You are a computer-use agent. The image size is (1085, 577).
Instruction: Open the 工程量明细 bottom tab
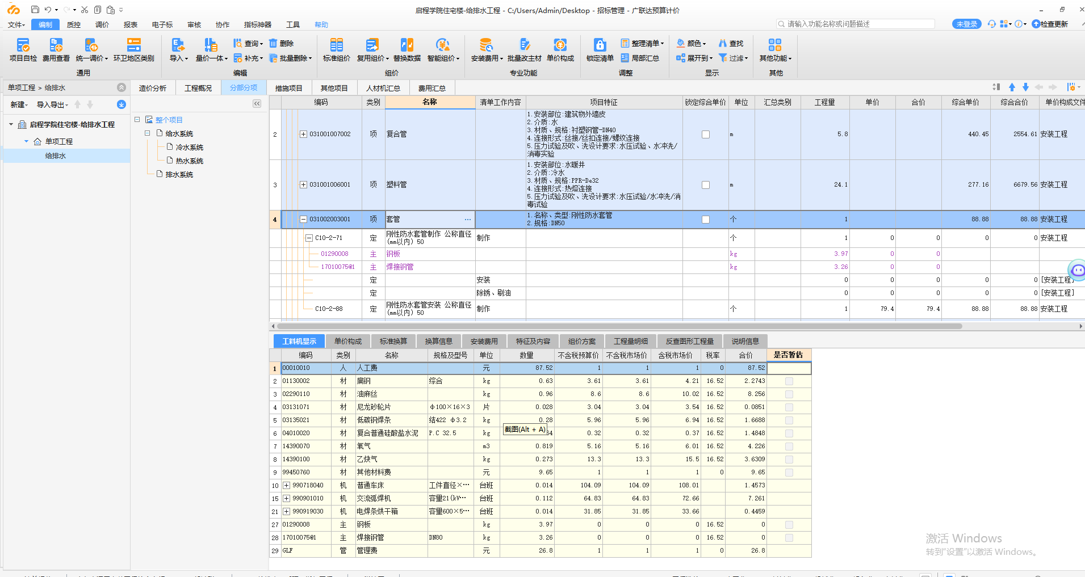pos(630,341)
